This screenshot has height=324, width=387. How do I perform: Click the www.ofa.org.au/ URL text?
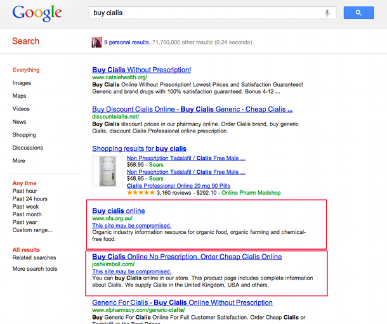pyautogui.click(x=112, y=218)
